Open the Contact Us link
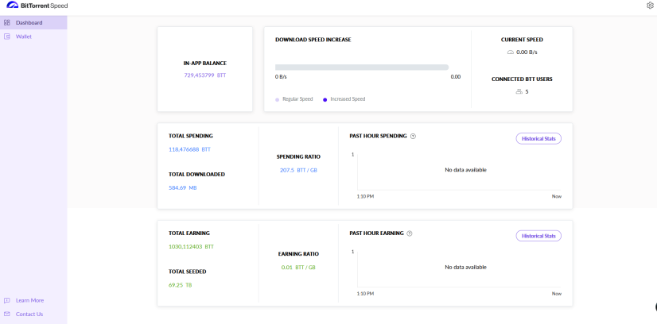The width and height of the screenshot is (657, 324). tap(29, 314)
